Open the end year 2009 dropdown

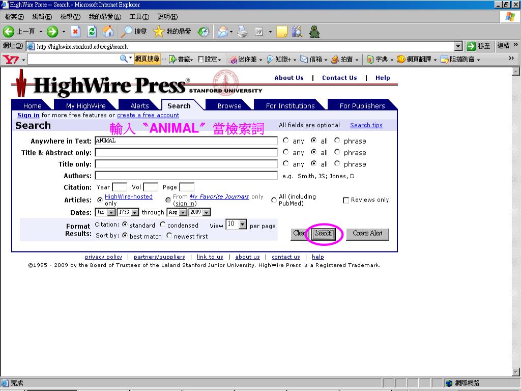(x=200, y=212)
